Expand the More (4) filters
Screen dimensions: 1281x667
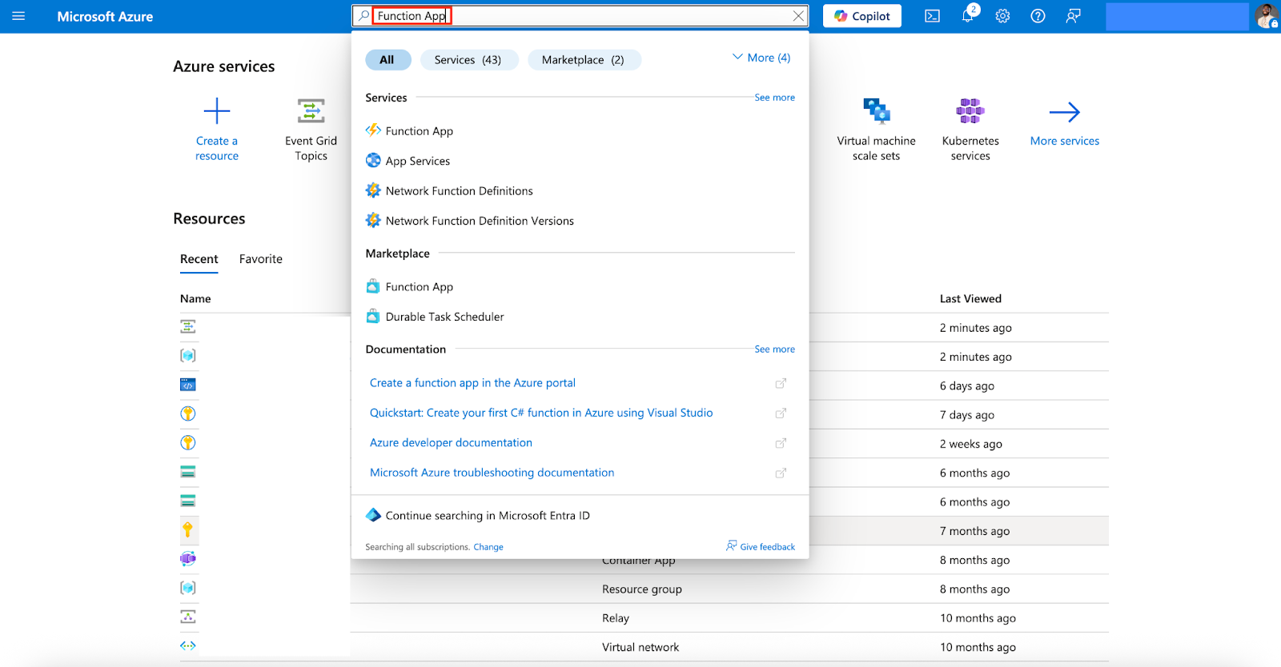click(761, 58)
